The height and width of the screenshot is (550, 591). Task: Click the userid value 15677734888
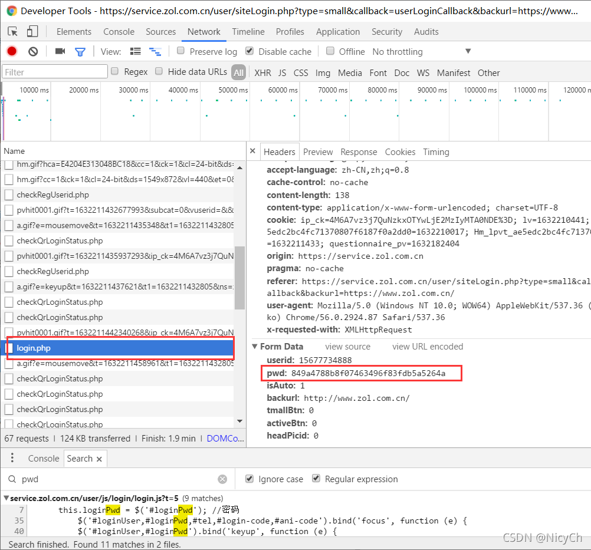coord(325,360)
